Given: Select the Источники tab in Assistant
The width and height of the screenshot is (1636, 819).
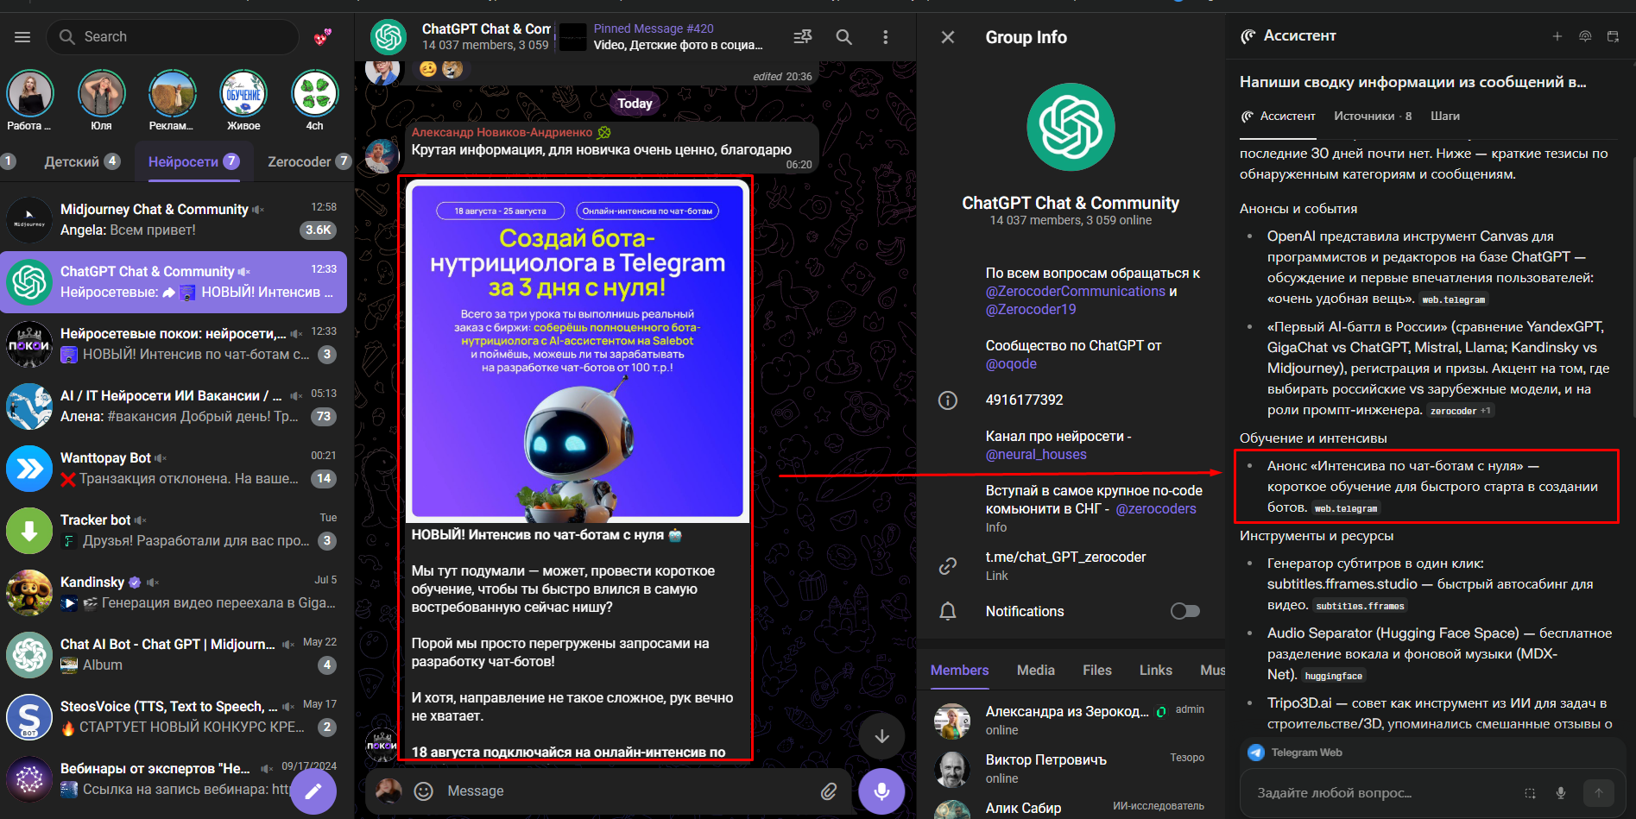Looking at the screenshot, I should (x=1372, y=116).
